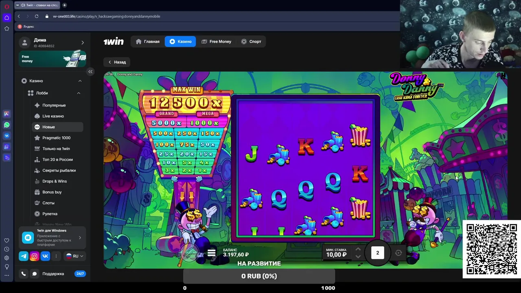Call support phone icon
The height and width of the screenshot is (293, 521).
point(24,274)
